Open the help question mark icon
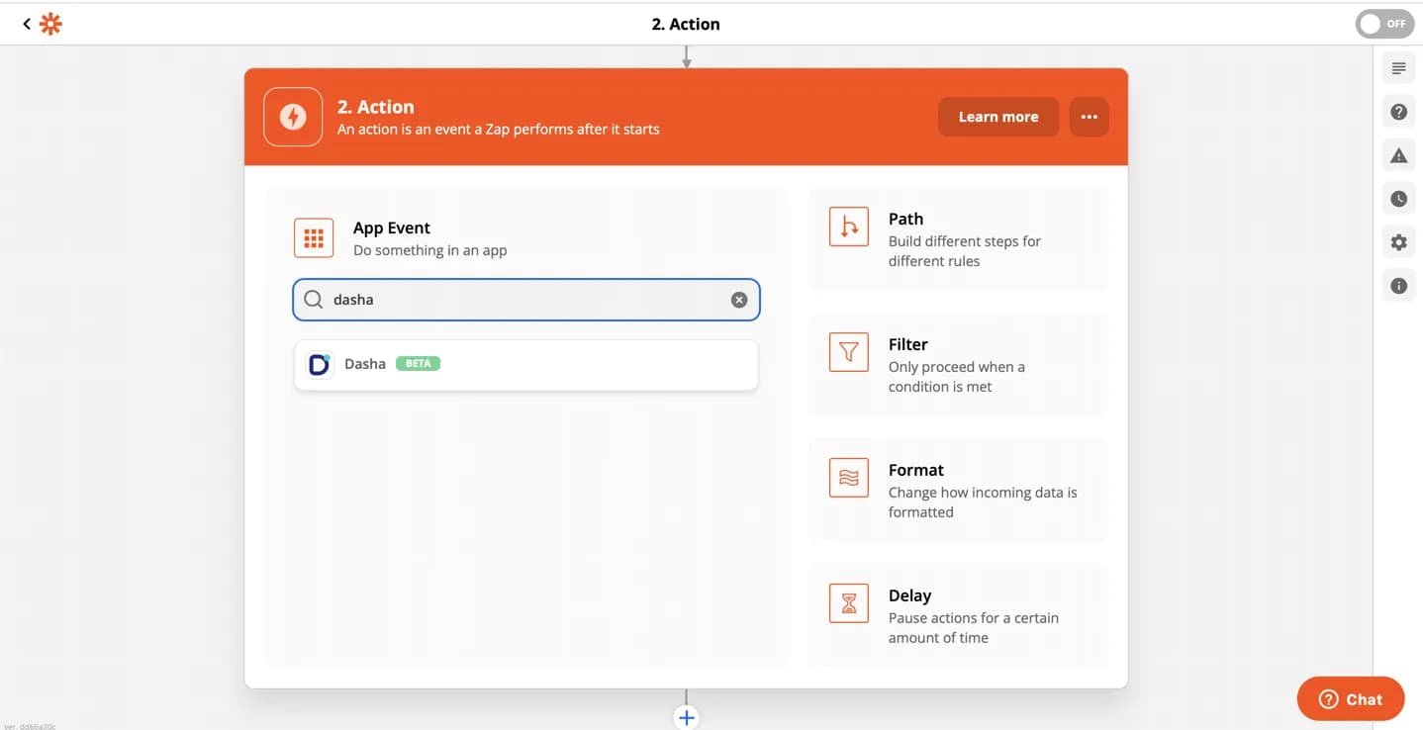The width and height of the screenshot is (1423, 730). pyautogui.click(x=1398, y=112)
